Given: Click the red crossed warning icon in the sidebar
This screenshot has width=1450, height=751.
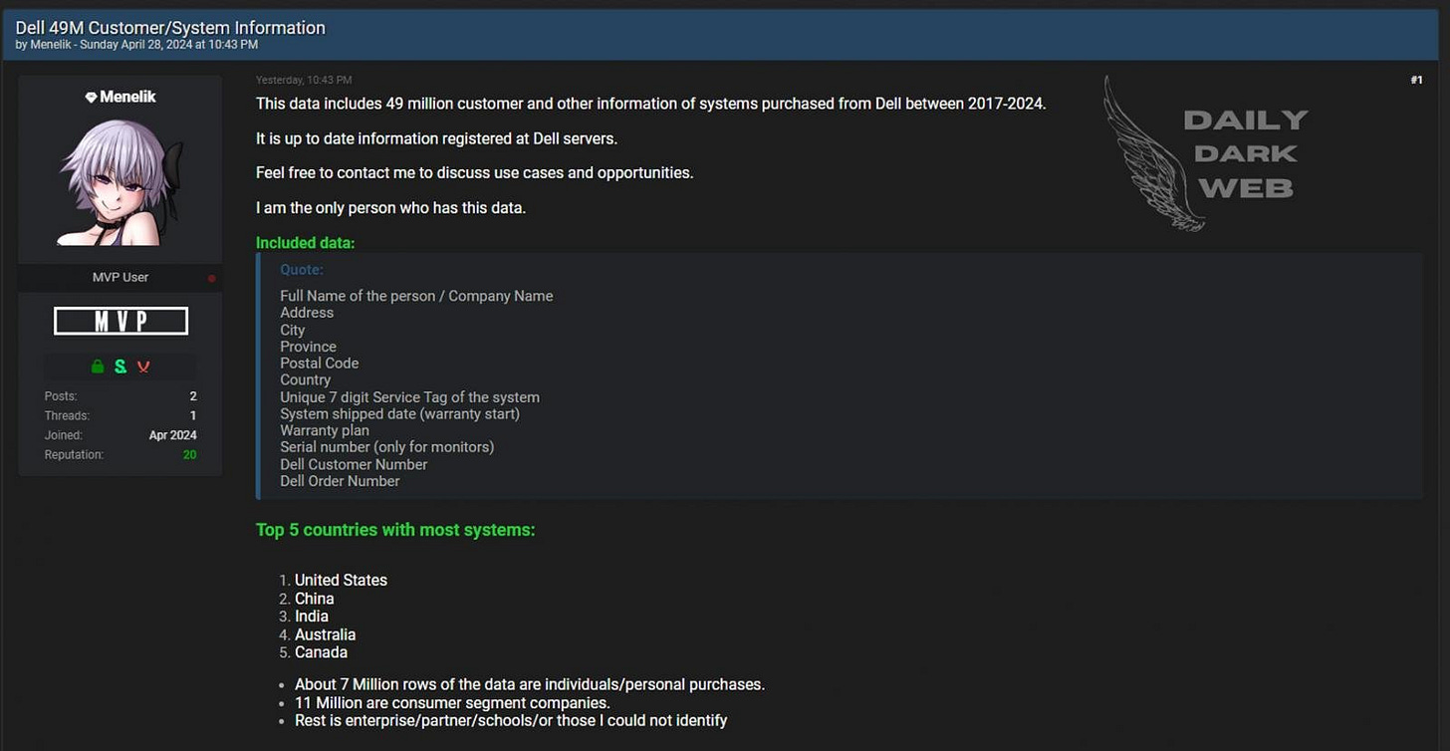Looking at the screenshot, I should pyautogui.click(x=142, y=367).
